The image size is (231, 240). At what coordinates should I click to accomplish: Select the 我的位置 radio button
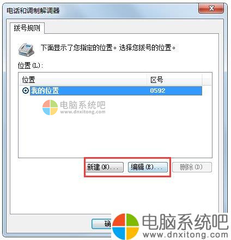pyautogui.click(x=26, y=91)
